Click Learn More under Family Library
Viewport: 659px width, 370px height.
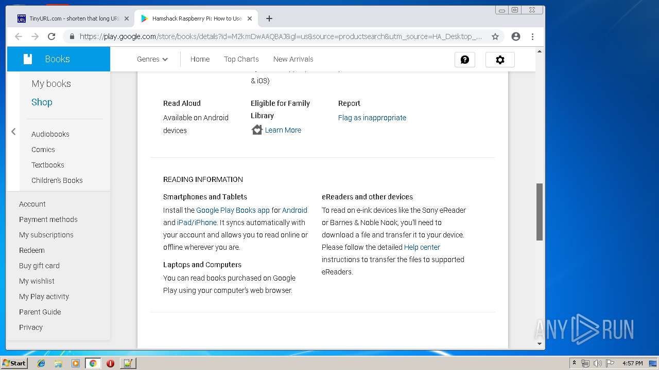coord(283,130)
